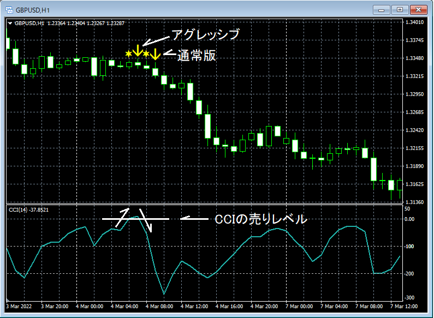
Task: Click the 7 Mar 00:00 time label
Action: 299,307
